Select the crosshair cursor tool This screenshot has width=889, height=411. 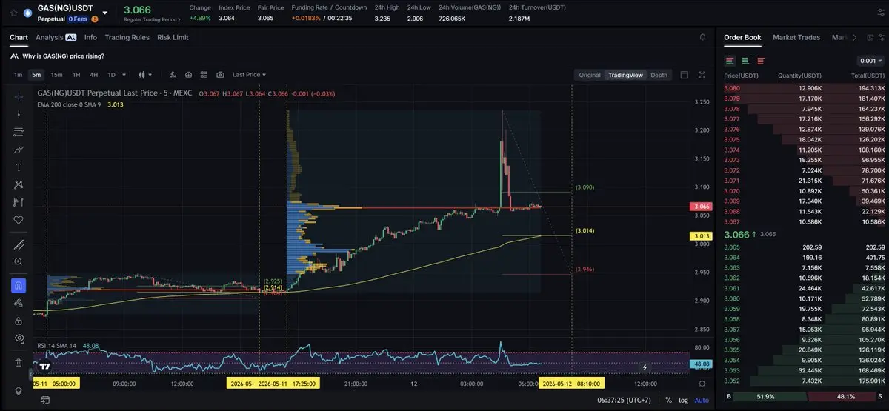(x=19, y=96)
